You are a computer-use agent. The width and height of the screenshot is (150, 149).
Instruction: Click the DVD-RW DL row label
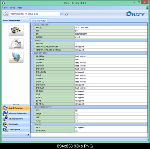(x=41, y=85)
